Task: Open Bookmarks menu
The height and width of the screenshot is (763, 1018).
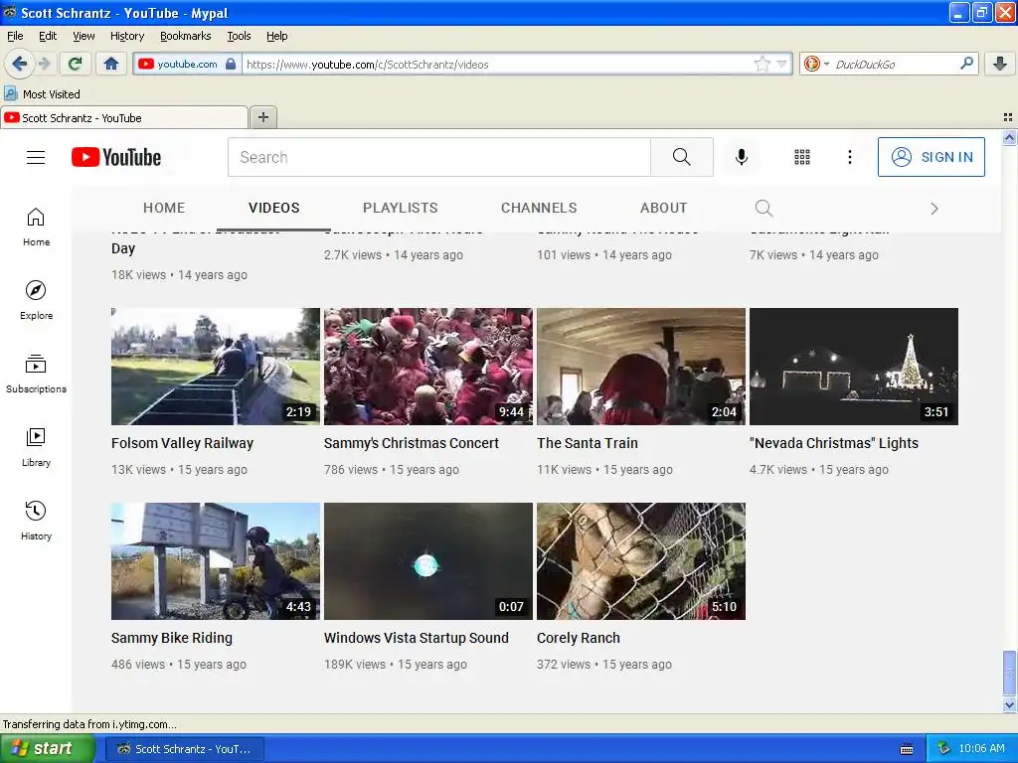Action: [x=186, y=36]
